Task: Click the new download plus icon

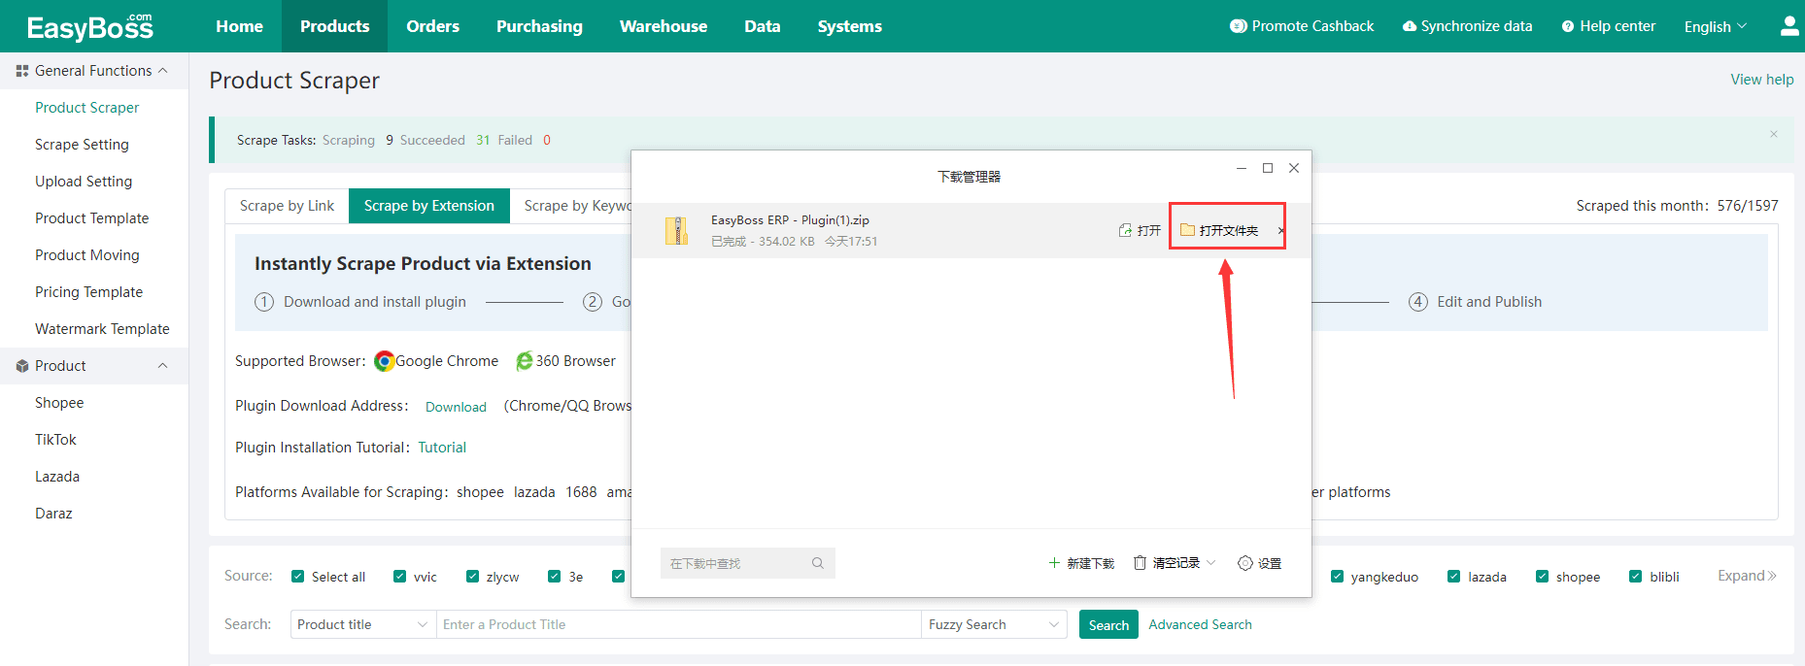Action: pyautogui.click(x=1054, y=563)
